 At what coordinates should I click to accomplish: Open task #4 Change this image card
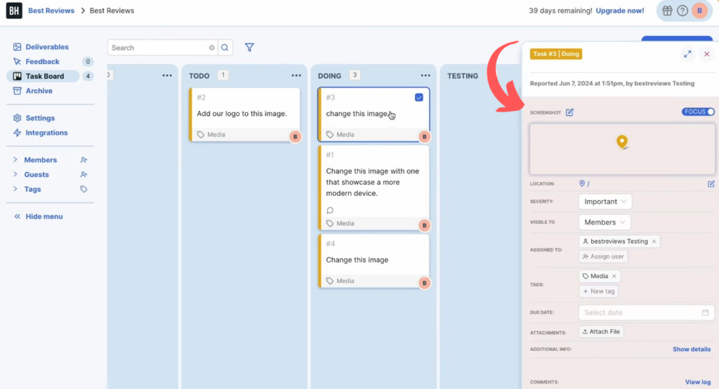coord(374,261)
